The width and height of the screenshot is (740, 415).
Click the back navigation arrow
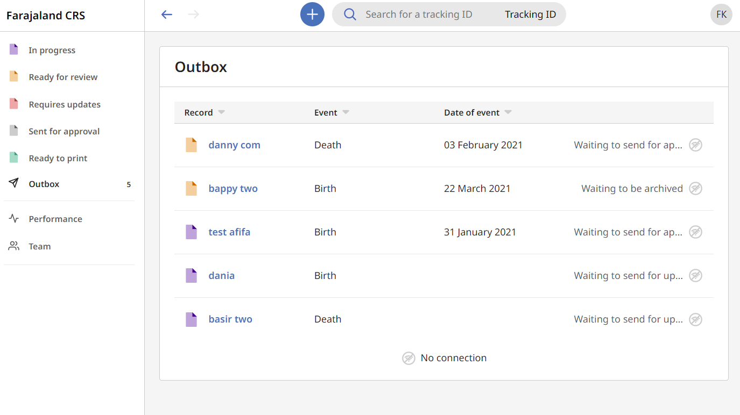[x=167, y=15]
